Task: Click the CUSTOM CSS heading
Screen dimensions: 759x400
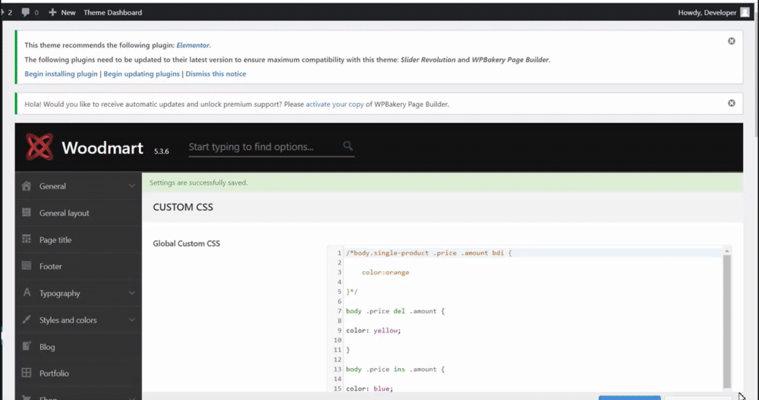Action: (183, 208)
